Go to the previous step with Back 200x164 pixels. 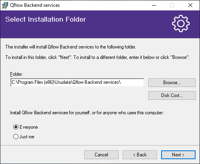[x=140, y=155]
